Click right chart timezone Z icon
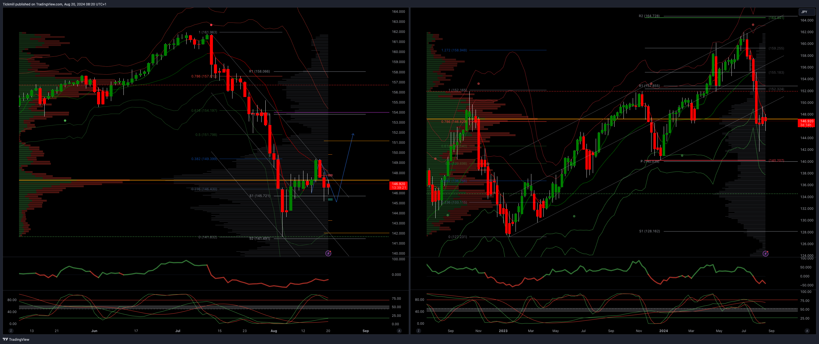The height and width of the screenshot is (344, 819). pos(419,331)
